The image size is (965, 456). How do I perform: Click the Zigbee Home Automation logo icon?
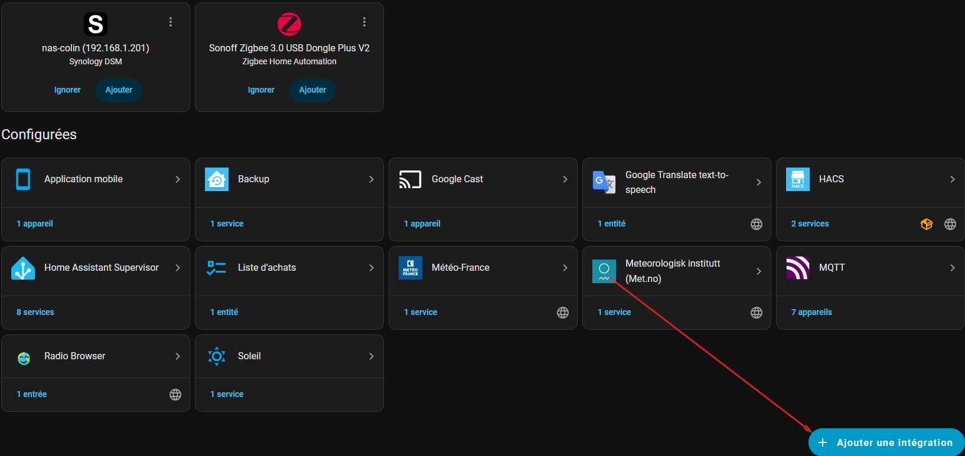289,24
